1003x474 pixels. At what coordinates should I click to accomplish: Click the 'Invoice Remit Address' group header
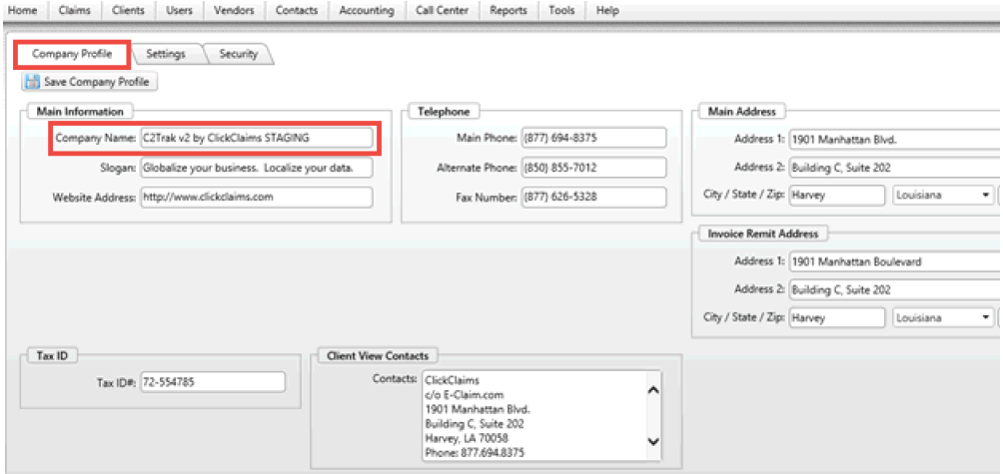(x=763, y=234)
